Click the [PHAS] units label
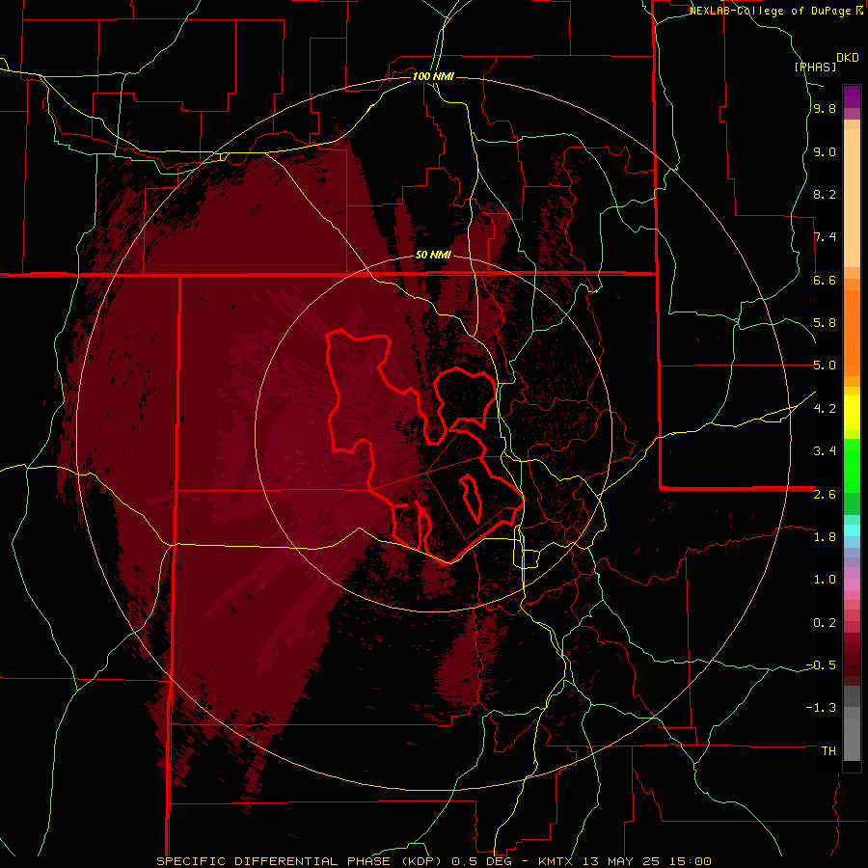The width and height of the screenshot is (868, 868). (x=815, y=67)
